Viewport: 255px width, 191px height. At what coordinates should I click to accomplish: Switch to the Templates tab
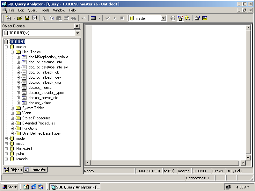[x=36, y=170]
